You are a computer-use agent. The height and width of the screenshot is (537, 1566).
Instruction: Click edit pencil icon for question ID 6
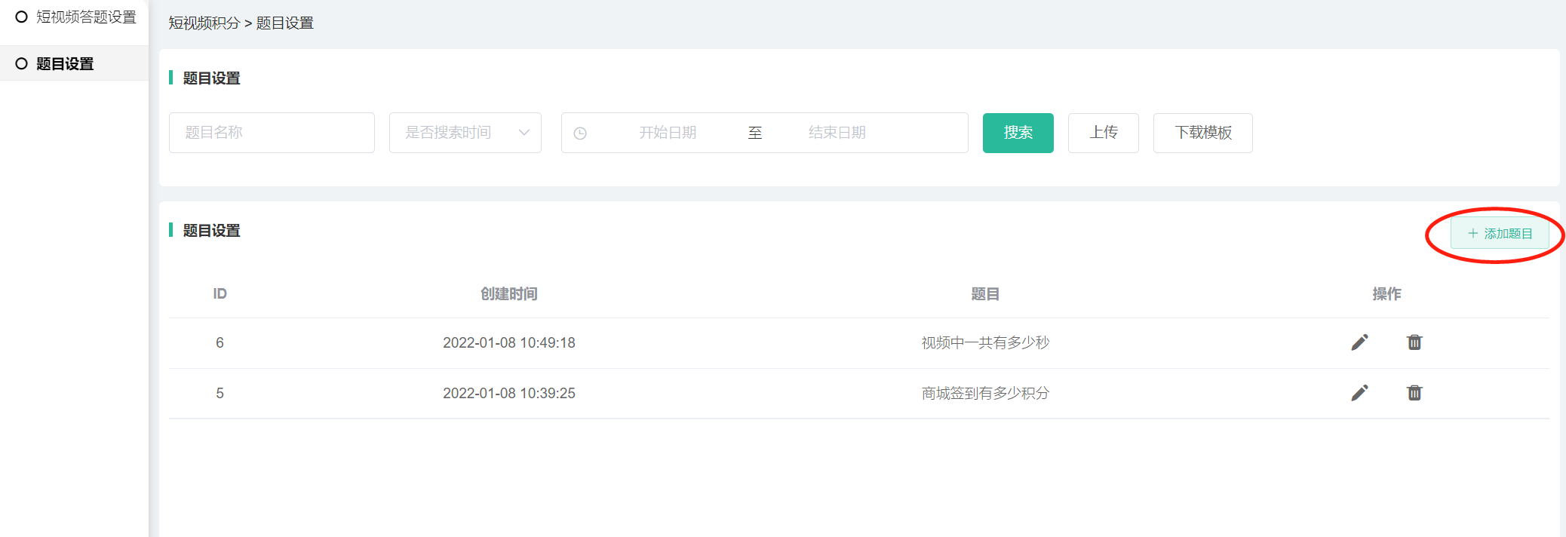[x=1359, y=342]
